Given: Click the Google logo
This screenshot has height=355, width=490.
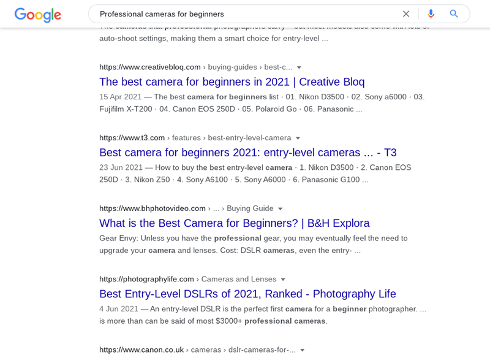Looking at the screenshot, I should pos(38,15).
